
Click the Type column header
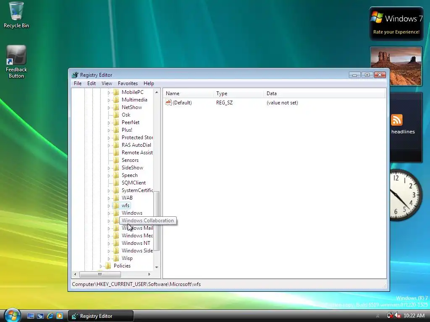point(239,93)
